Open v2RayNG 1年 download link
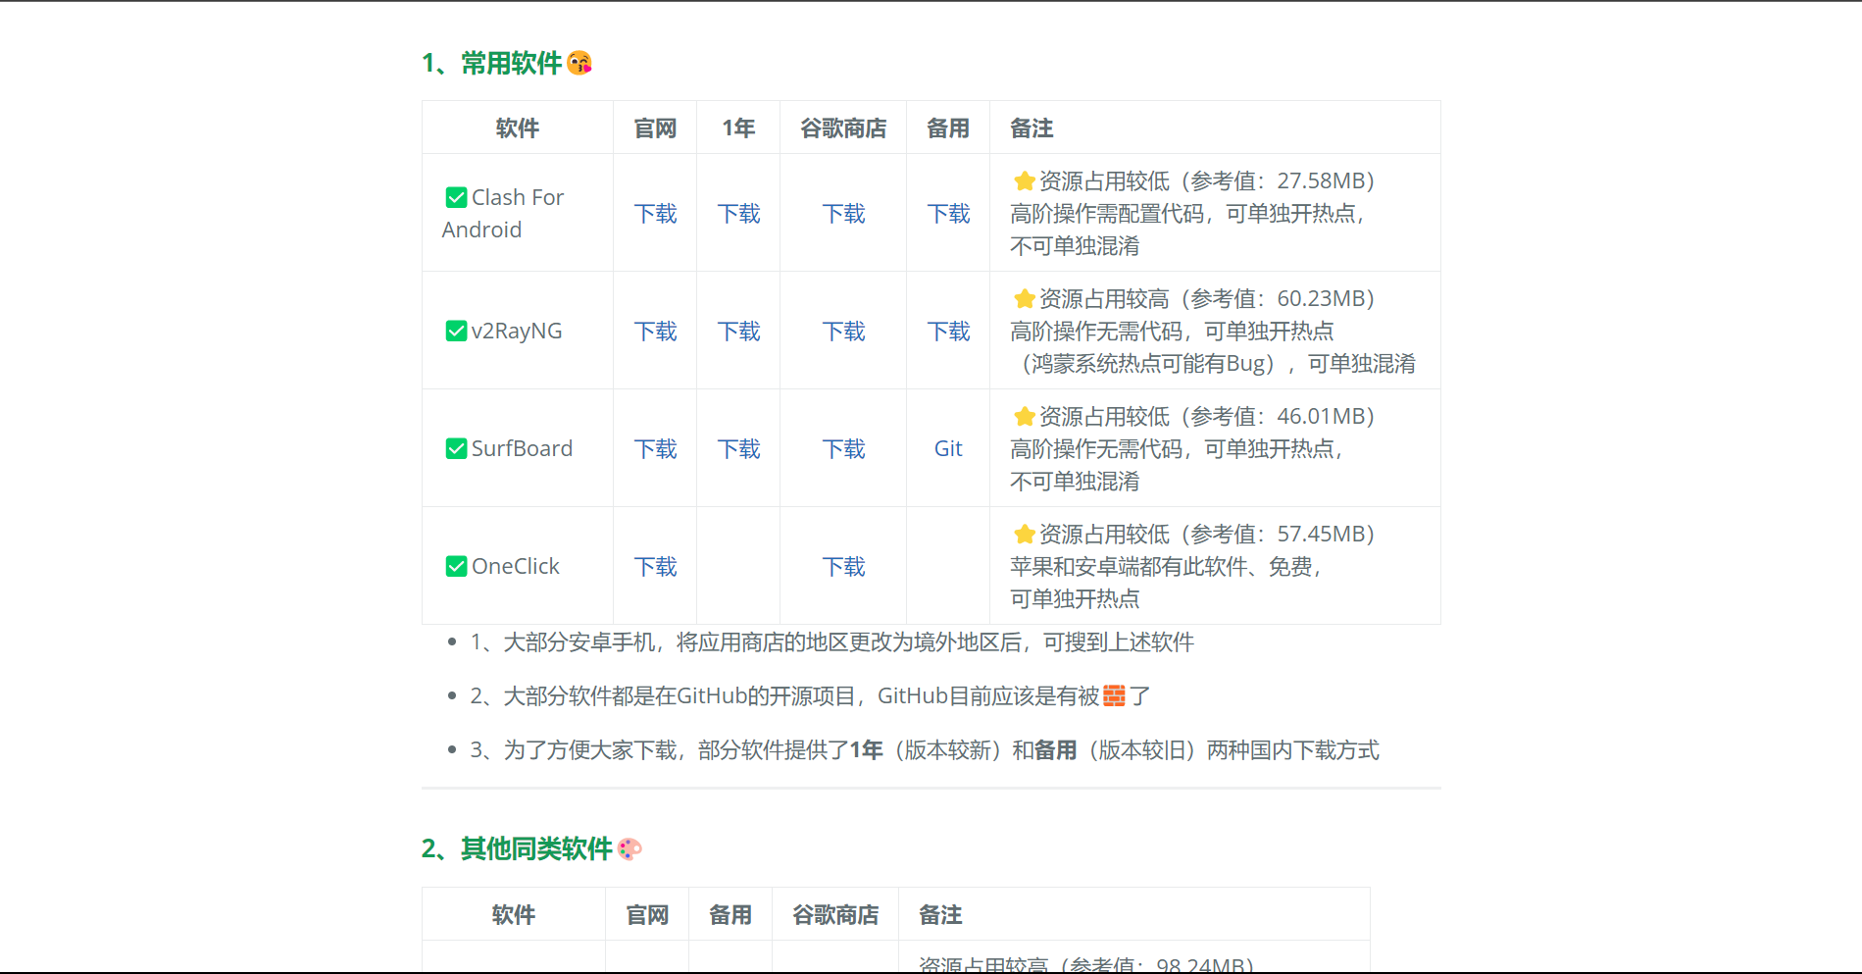 point(738,331)
